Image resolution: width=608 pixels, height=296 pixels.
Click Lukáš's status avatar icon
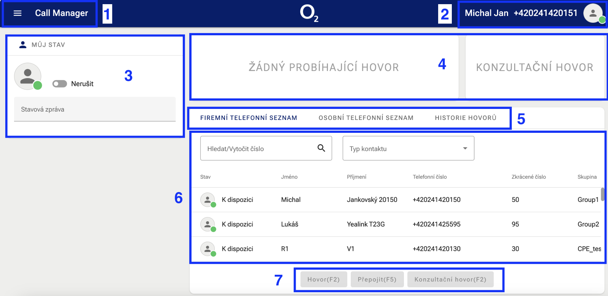pos(207,224)
